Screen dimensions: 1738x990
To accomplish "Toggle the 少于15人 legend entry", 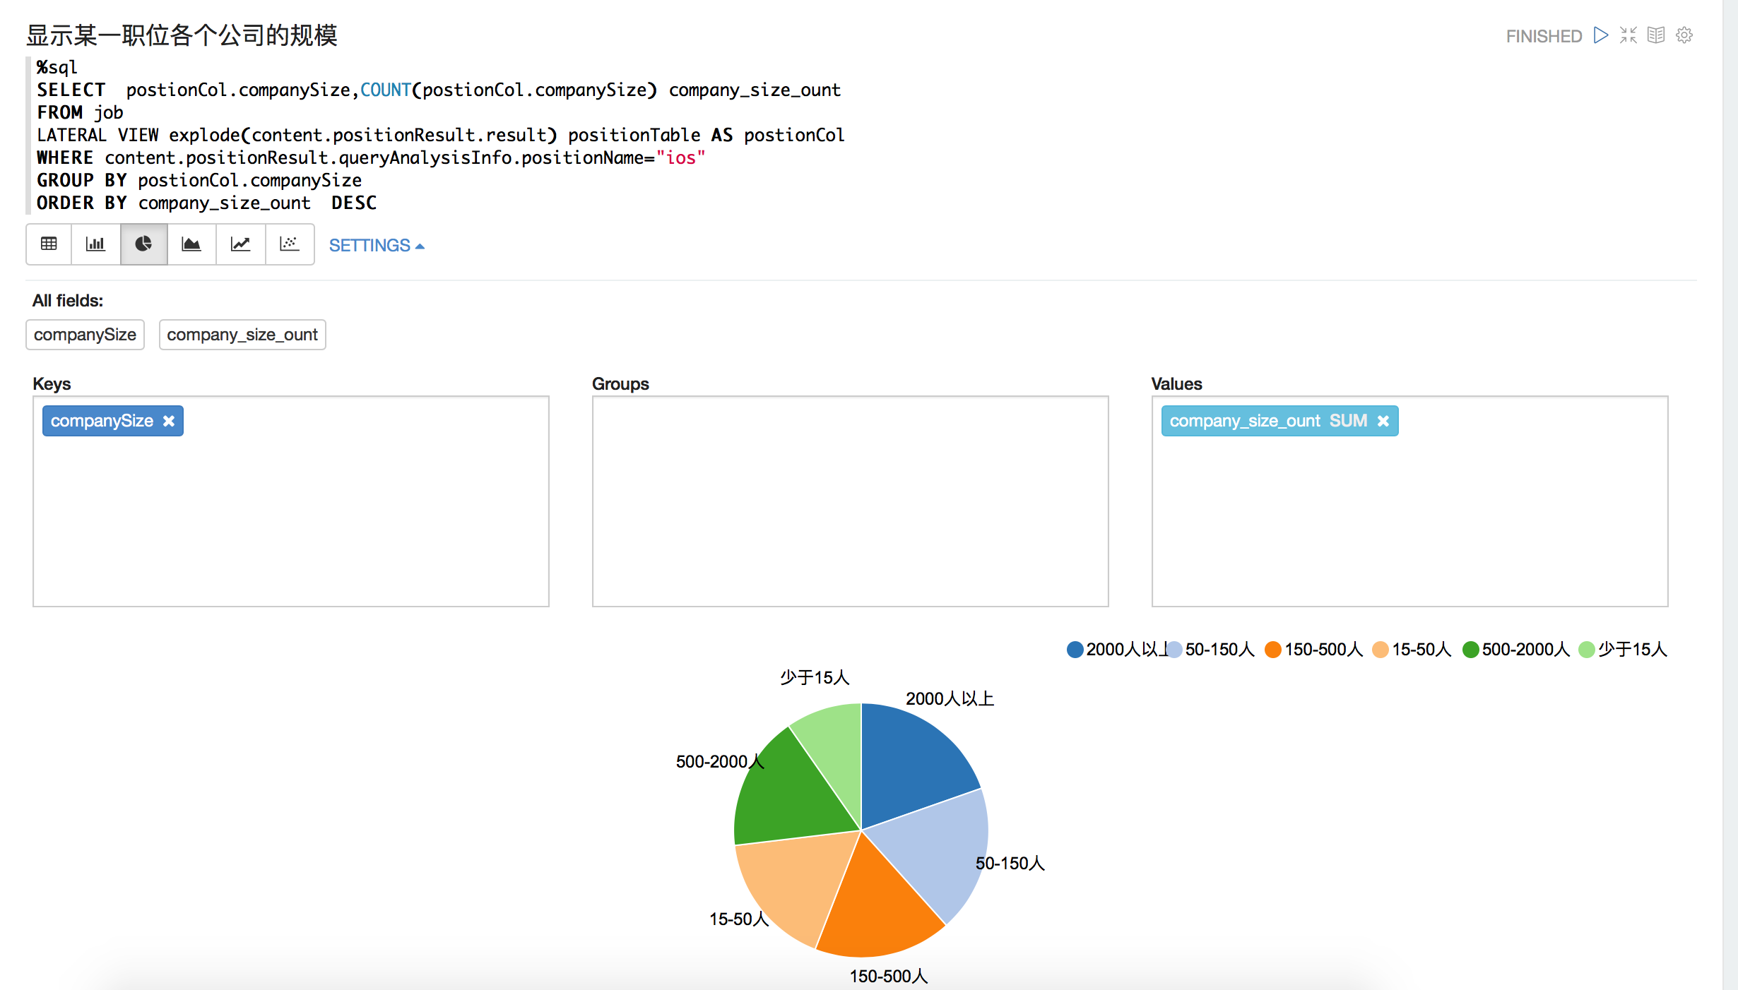I will coord(1623,650).
